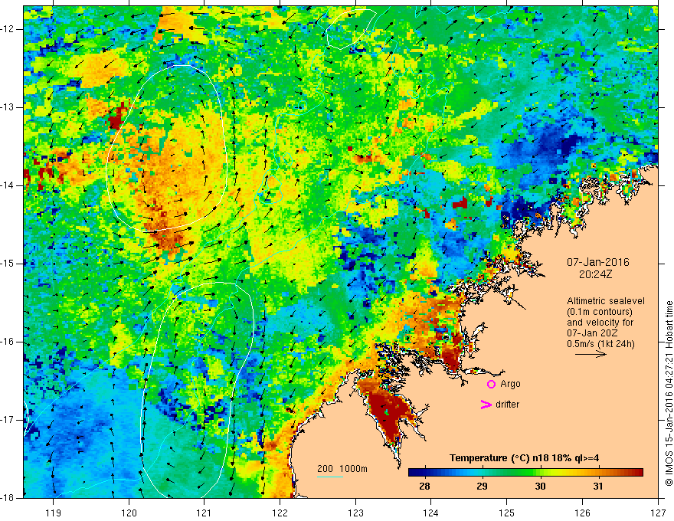Click the latitude axis label '-13'
The height and width of the screenshot is (521, 674).
[x=8, y=107]
